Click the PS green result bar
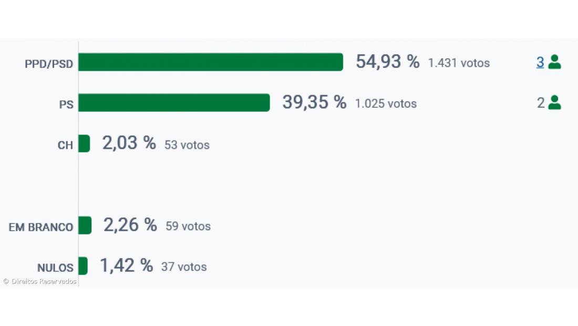 tap(174, 103)
